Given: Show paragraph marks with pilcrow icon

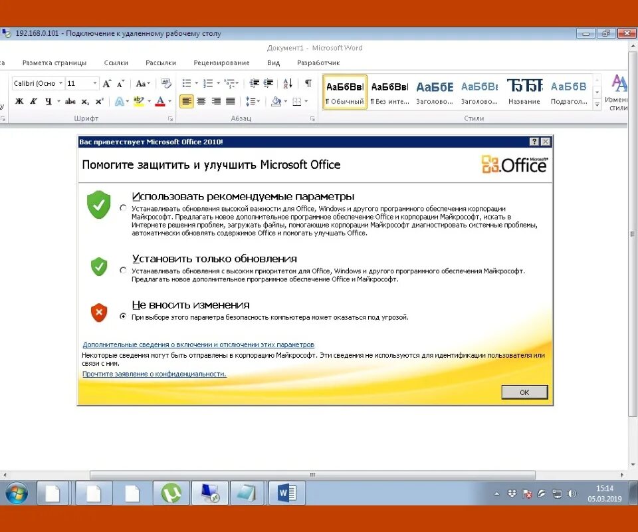Looking at the screenshot, I should click(308, 83).
